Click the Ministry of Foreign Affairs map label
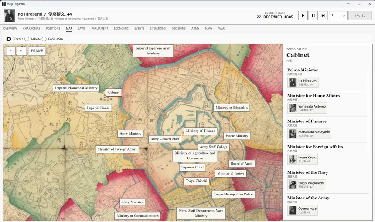The width and height of the screenshot is (375, 222). [x=117, y=149]
